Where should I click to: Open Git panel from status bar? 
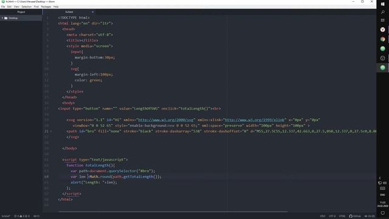click(x=370, y=217)
